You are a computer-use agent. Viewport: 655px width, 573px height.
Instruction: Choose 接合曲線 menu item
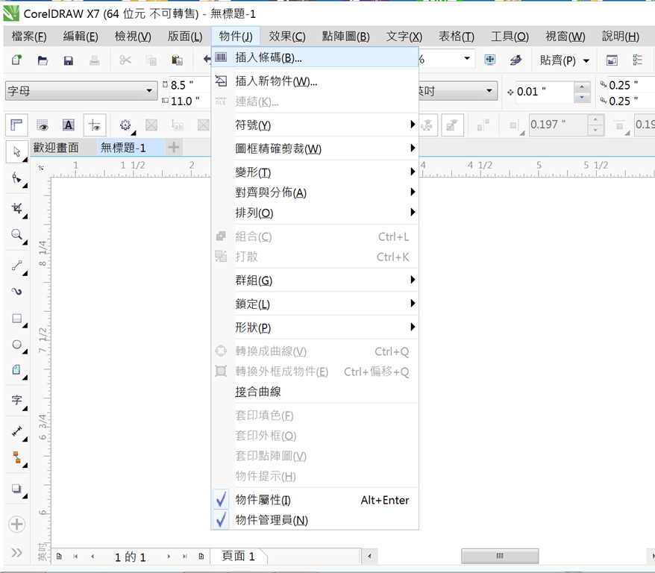315,392
